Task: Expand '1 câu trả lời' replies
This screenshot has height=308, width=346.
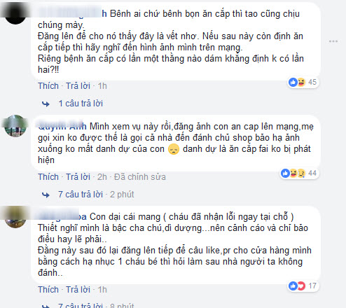Action: [x=81, y=104]
